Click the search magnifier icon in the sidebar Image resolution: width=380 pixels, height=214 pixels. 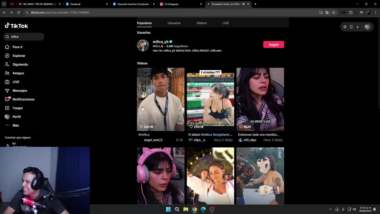click(x=7, y=37)
